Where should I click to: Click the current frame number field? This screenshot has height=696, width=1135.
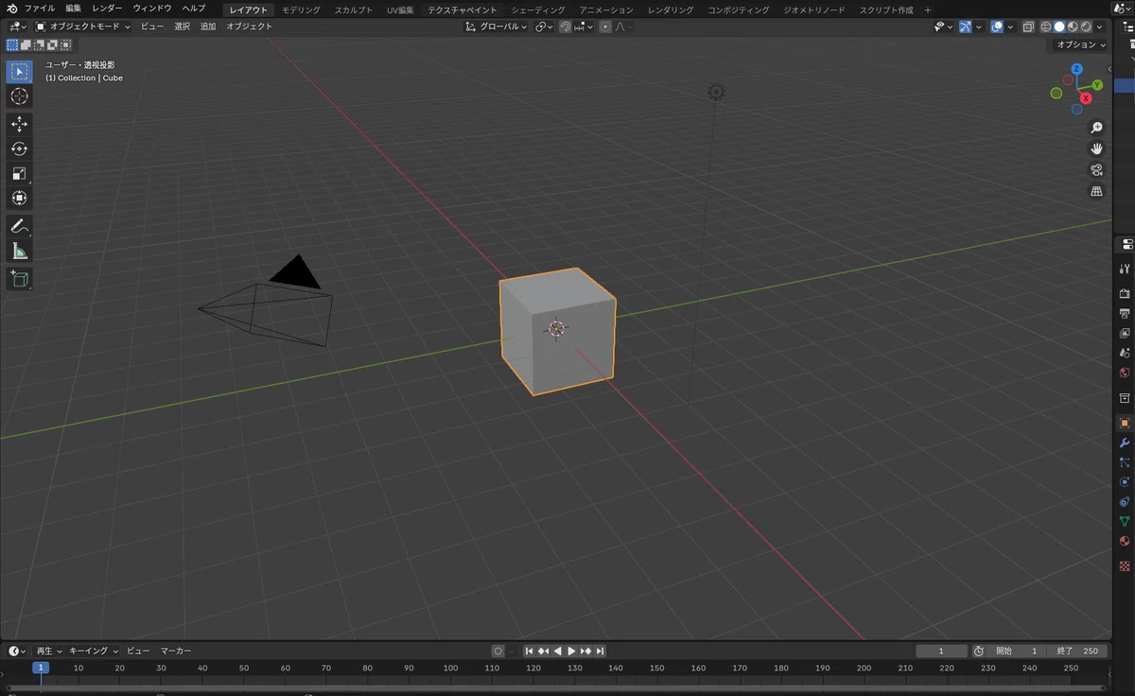[x=941, y=651]
